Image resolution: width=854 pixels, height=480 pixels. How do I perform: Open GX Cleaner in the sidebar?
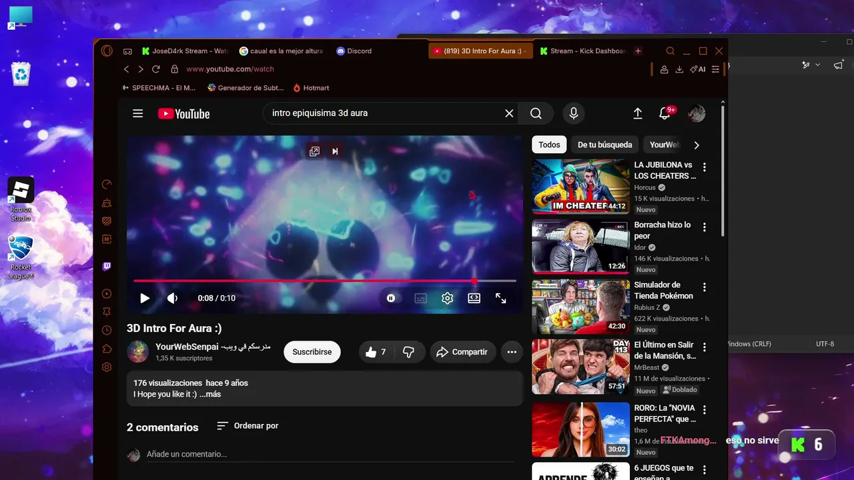pos(107,203)
